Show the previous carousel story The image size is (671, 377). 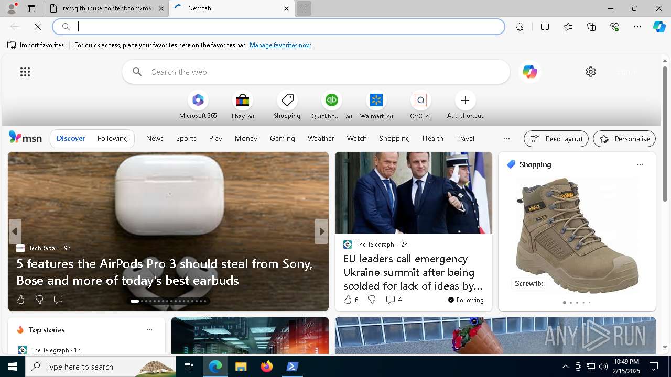[x=15, y=231]
